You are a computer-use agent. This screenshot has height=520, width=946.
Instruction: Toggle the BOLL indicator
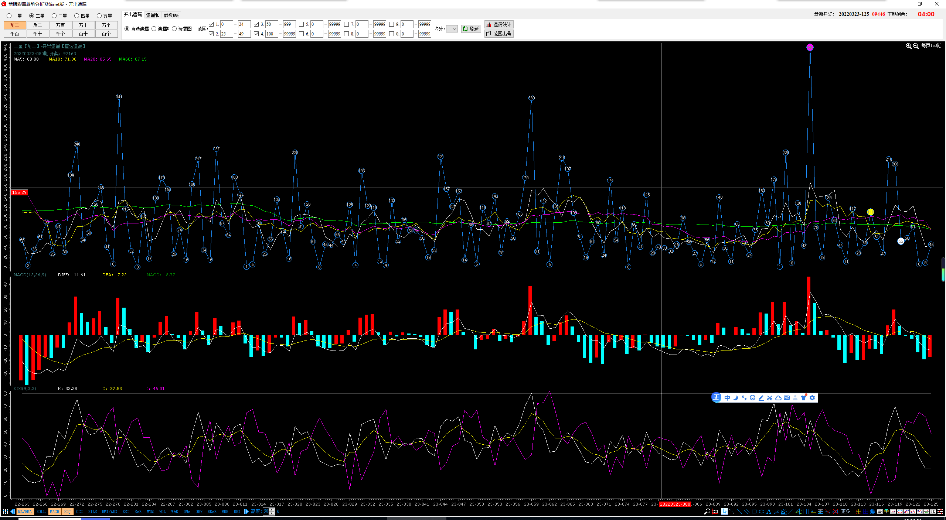point(41,512)
